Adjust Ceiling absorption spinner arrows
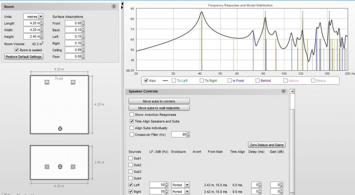Image resolution: width=355 pixels, height=195 pixels. 83,50
